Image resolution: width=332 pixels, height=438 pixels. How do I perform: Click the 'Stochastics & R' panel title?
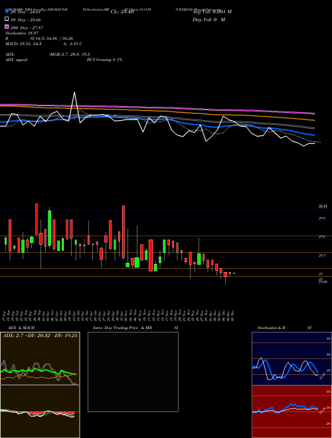[271, 328]
